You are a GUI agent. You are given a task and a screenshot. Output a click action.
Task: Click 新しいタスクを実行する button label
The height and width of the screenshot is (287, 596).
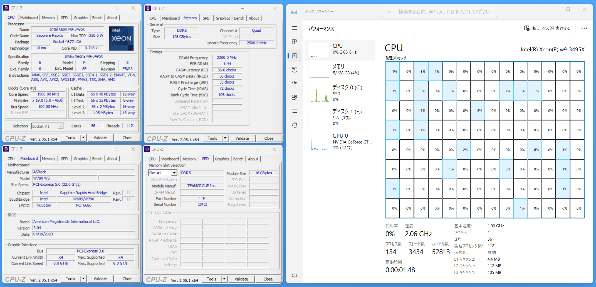click(551, 28)
